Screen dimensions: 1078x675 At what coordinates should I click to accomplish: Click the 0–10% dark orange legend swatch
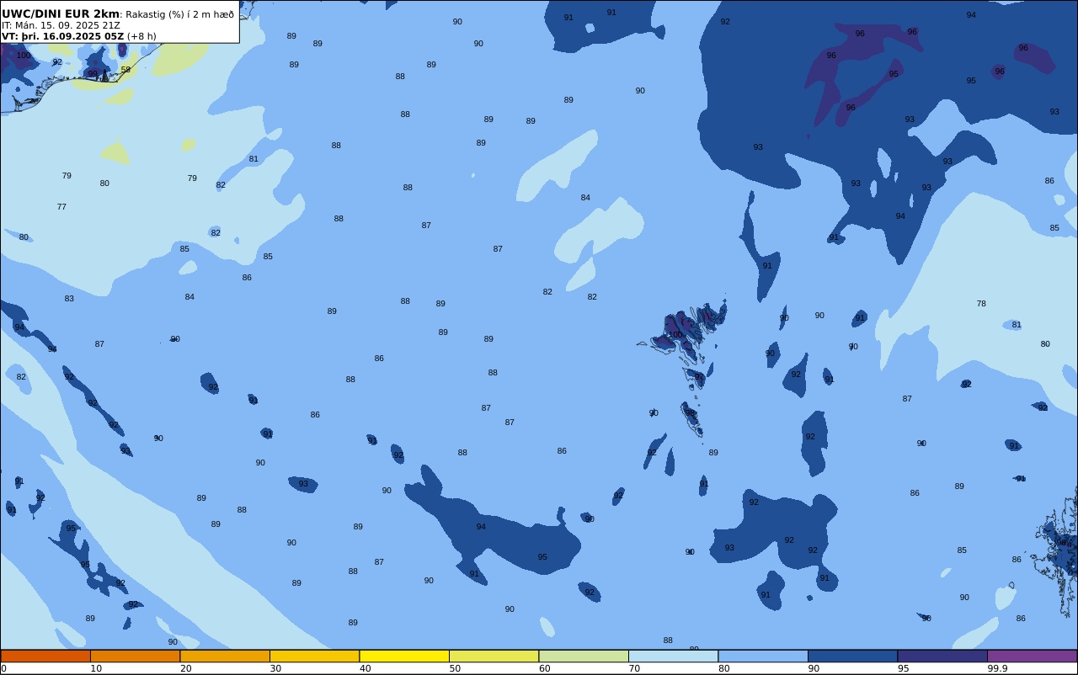point(45,656)
